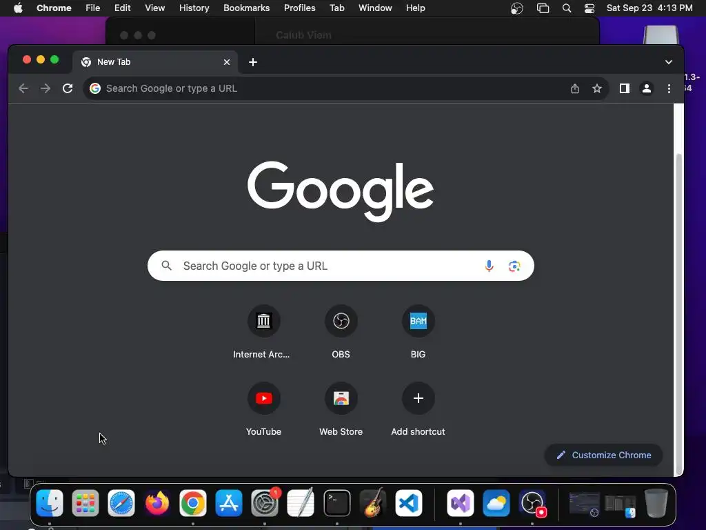
Task: Open the Window menu
Action: point(375,8)
